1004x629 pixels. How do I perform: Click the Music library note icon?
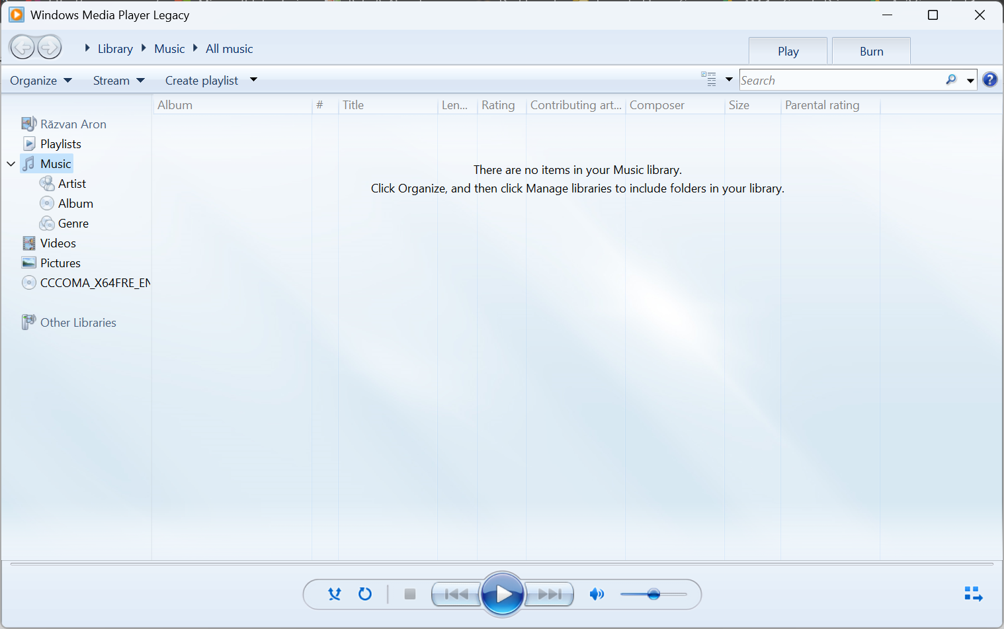[x=28, y=163]
